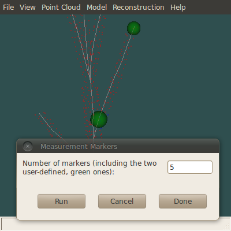Click Done in the markers dialog

point(182,201)
